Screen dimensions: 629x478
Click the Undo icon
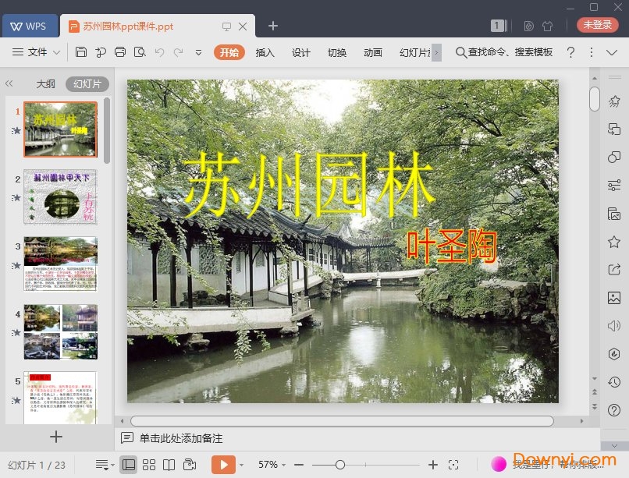pyautogui.click(x=159, y=52)
